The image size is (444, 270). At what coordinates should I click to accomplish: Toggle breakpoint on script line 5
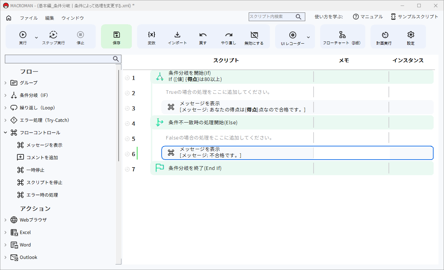[127, 139]
